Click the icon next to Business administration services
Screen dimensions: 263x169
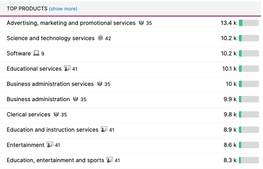coord(99,84)
